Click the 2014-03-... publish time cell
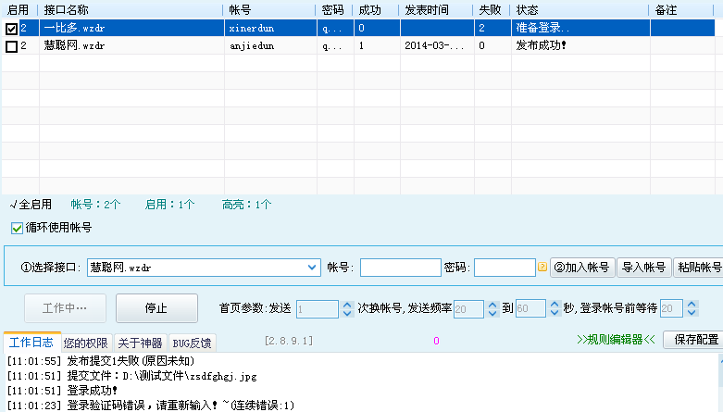The image size is (723, 412). (437, 45)
